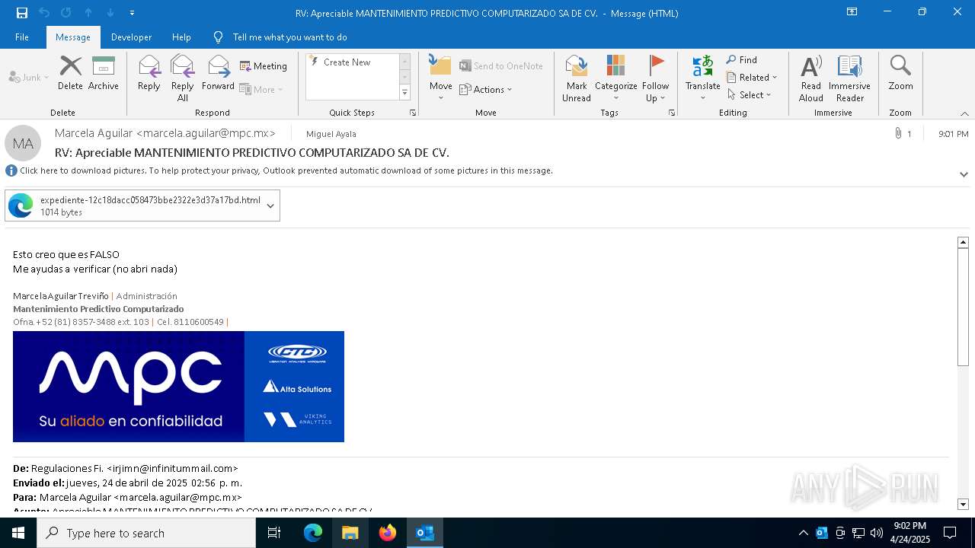Forward this email
The width and height of the screenshot is (975, 548).
tap(219, 73)
